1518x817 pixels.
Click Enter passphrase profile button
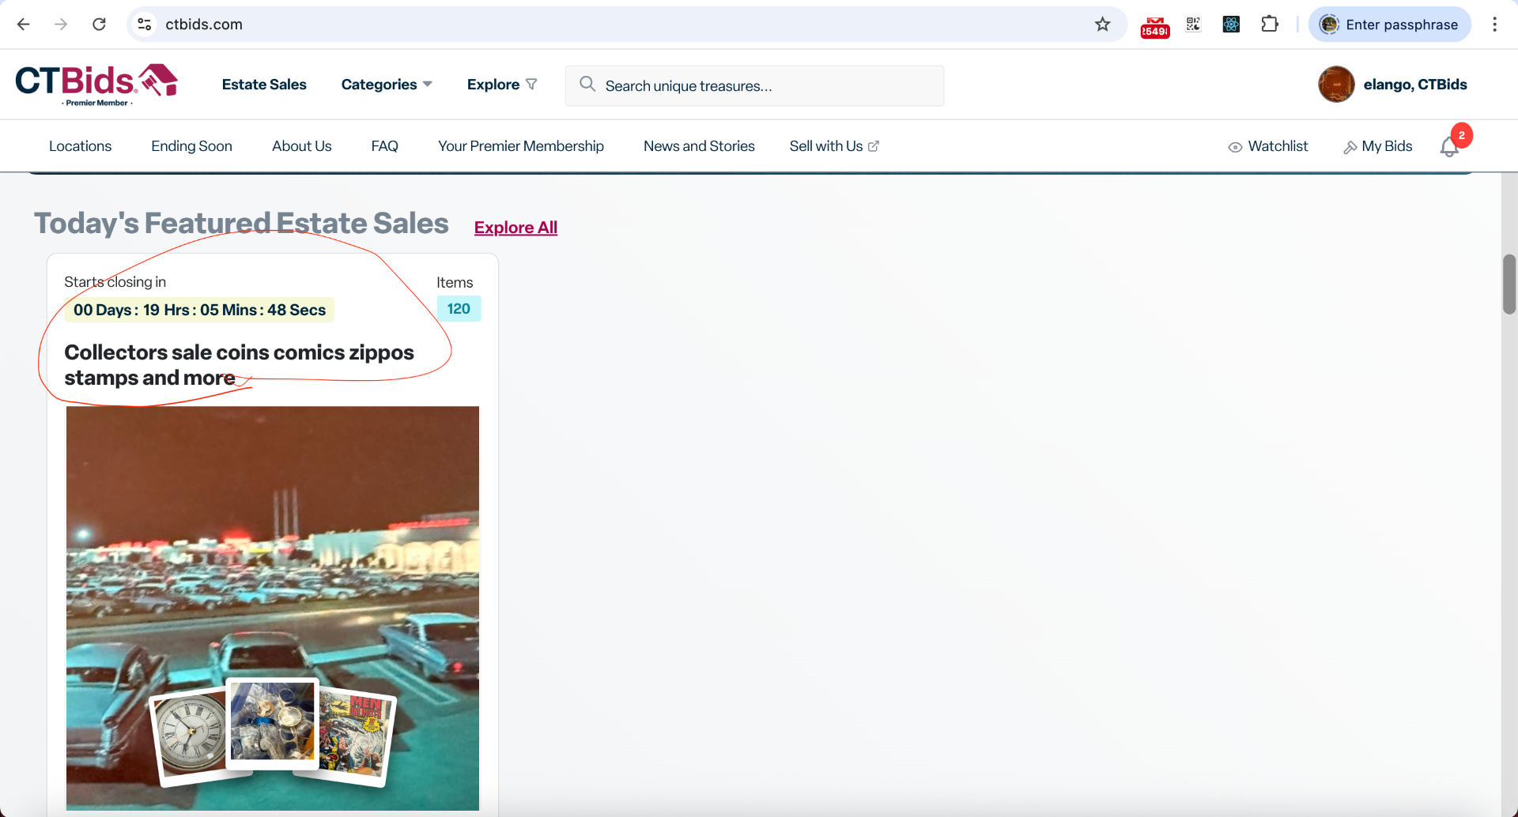coord(1389,24)
